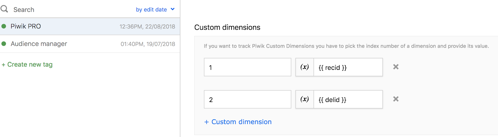The width and height of the screenshot is (498, 137).
Task: Click the dimension index field containing 1
Action: coord(247,67)
